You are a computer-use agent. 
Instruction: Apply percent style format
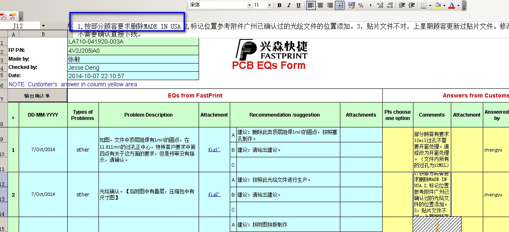pos(361,5)
